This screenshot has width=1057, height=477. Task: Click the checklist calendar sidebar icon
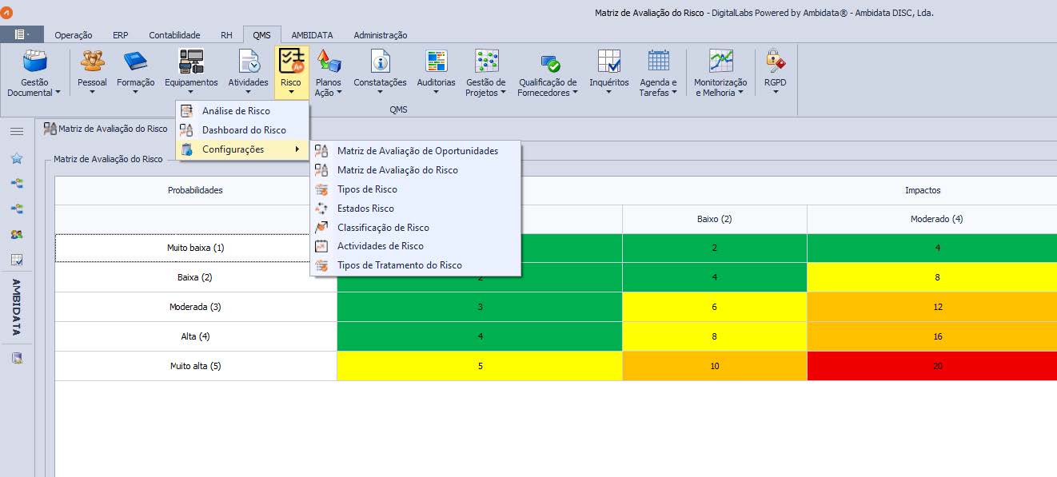(17, 260)
